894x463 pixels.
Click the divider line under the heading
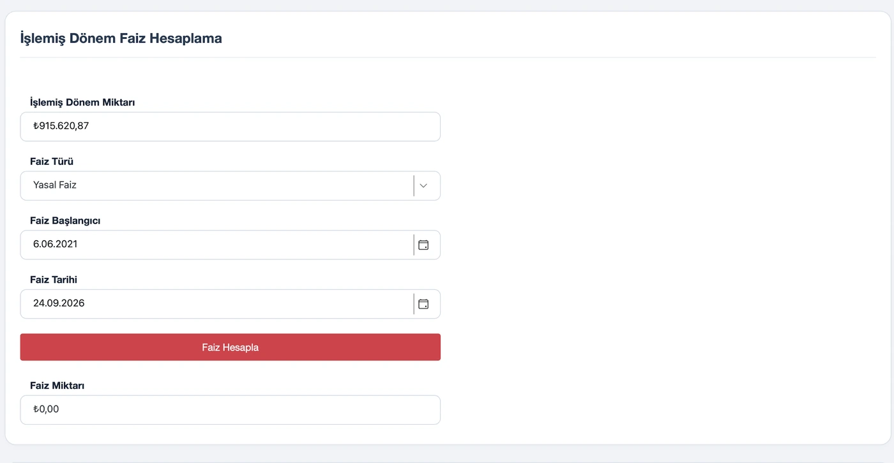448,57
